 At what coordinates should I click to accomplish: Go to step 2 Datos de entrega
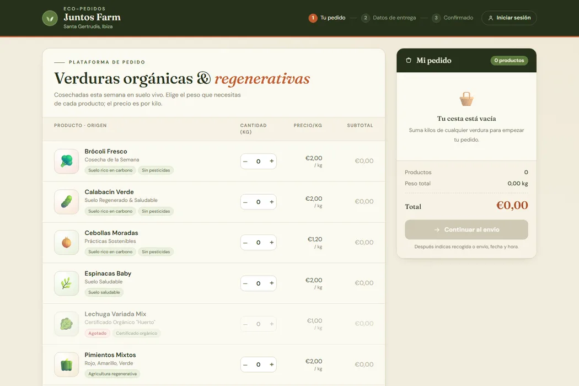[x=388, y=18]
